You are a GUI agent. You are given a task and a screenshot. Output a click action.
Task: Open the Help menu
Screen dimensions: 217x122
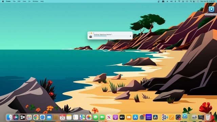pyautogui.click(x=42, y=1)
